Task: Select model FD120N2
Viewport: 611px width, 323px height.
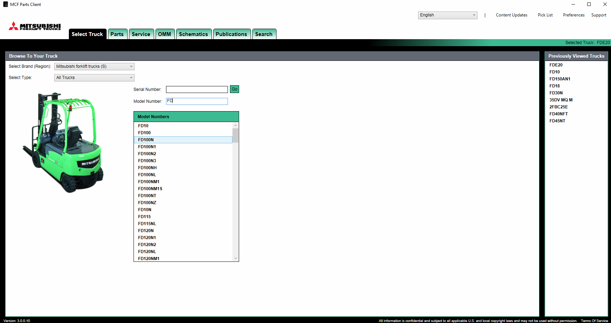Action: coord(183,245)
